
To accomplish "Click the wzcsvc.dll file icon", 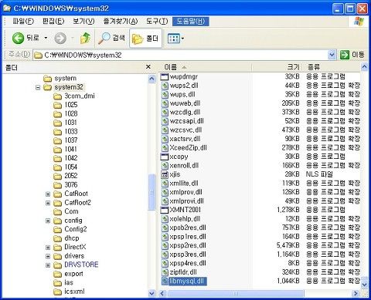I will point(165,130).
